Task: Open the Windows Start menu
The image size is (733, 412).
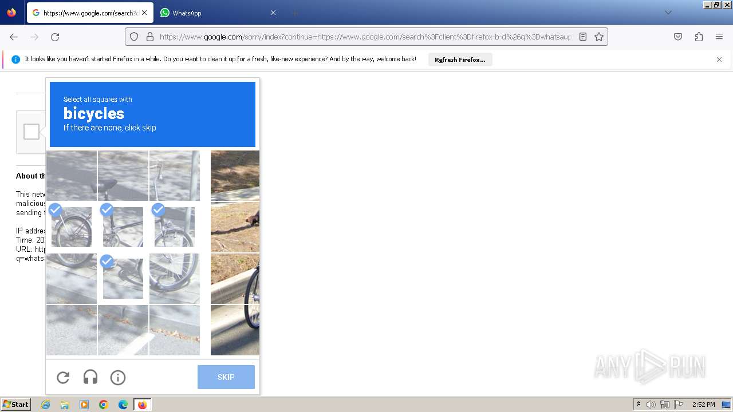Action: point(16,405)
